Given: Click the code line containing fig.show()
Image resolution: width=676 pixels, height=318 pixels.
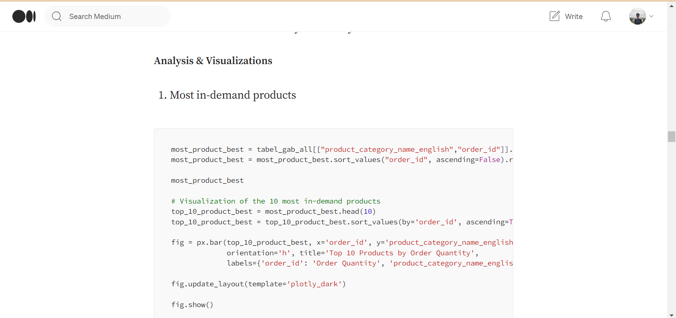Looking at the screenshot, I should (x=192, y=304).
